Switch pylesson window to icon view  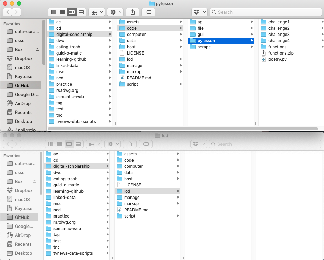click(x=53, y=12)
